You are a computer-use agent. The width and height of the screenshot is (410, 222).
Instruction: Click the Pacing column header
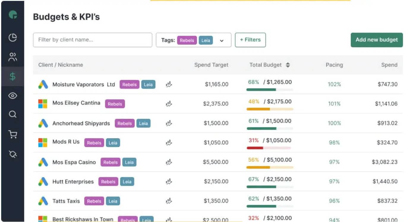[x=334, y=65]
